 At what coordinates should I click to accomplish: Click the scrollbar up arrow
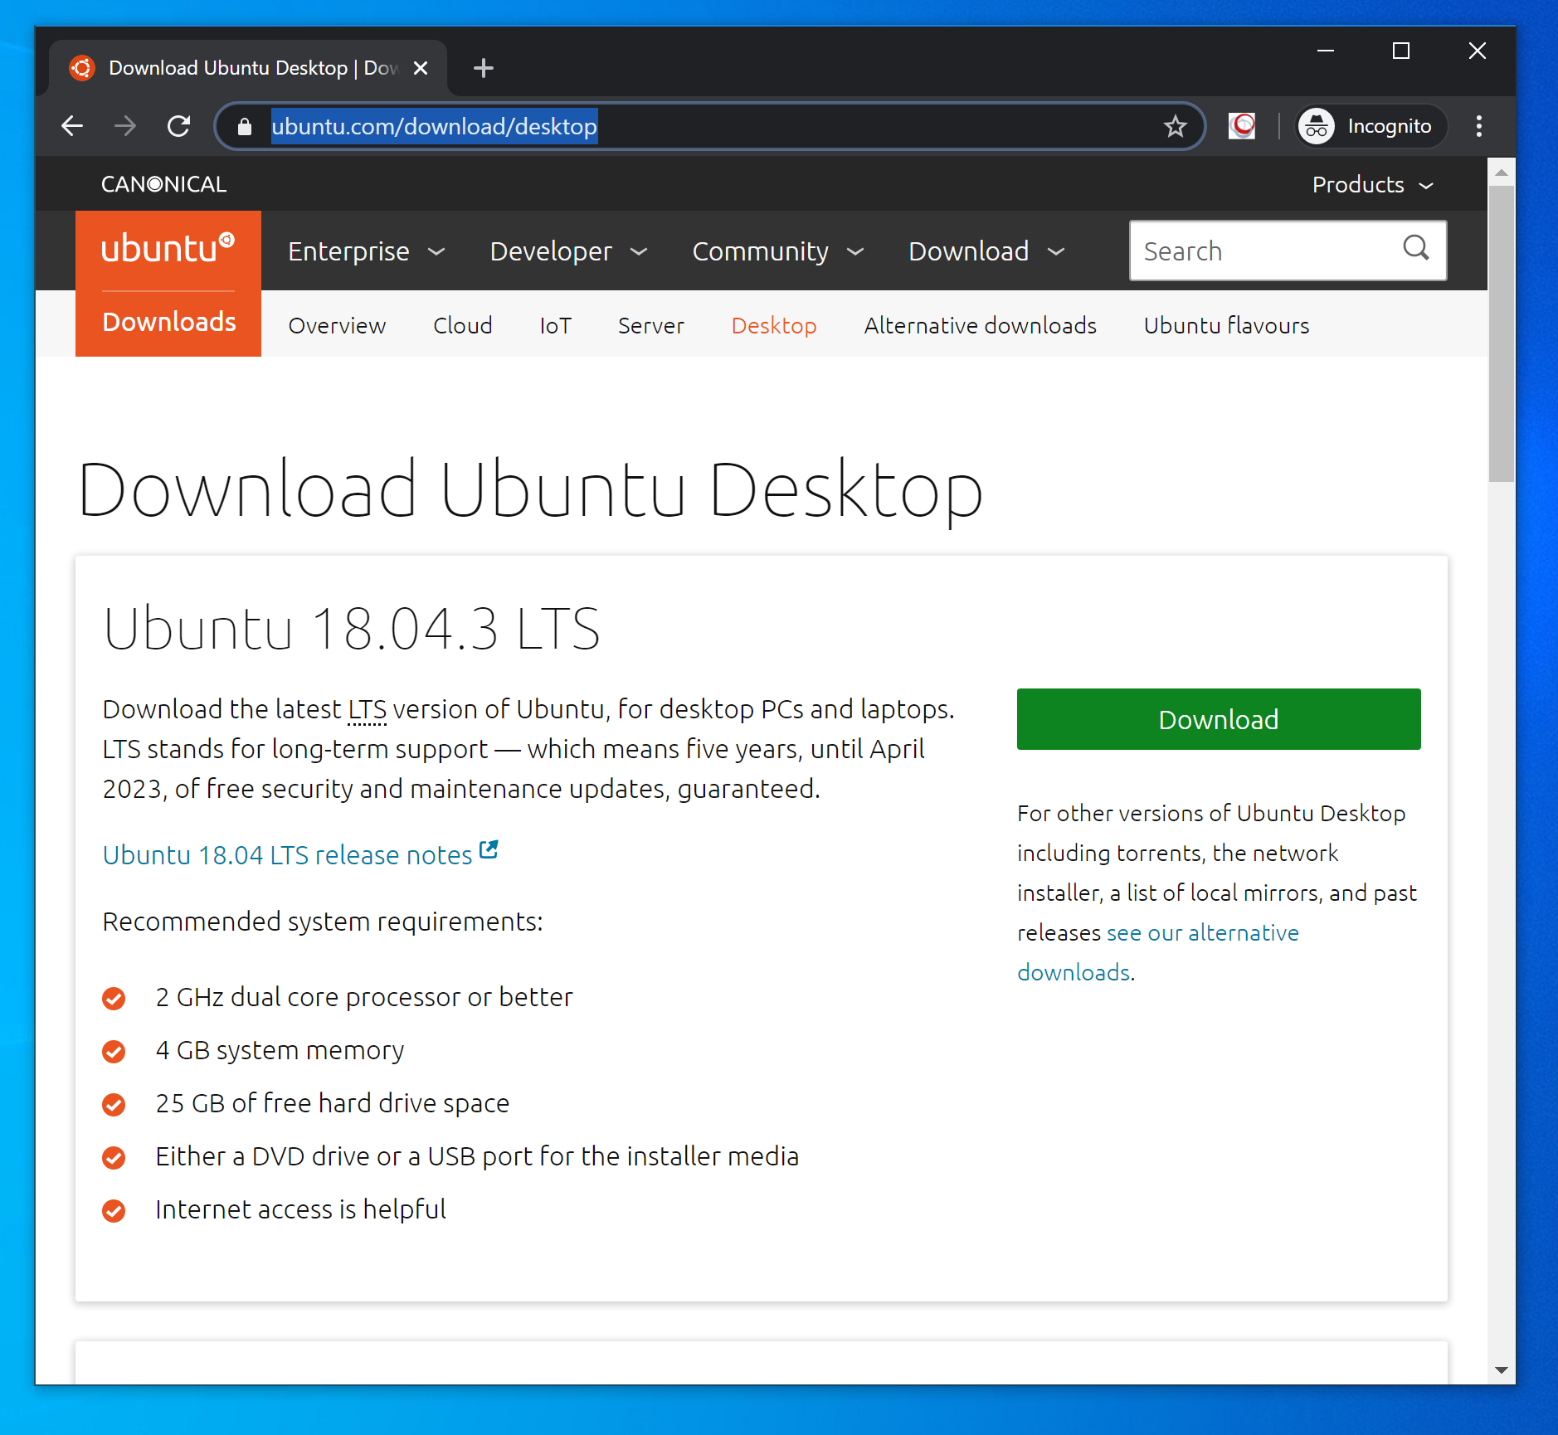(x=1501, y=172)
